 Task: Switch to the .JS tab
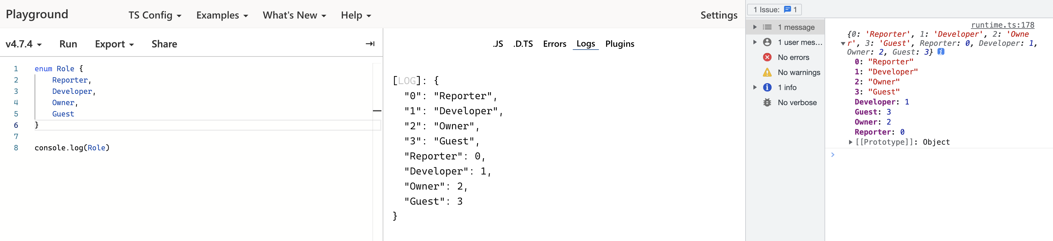coord(498,44)
